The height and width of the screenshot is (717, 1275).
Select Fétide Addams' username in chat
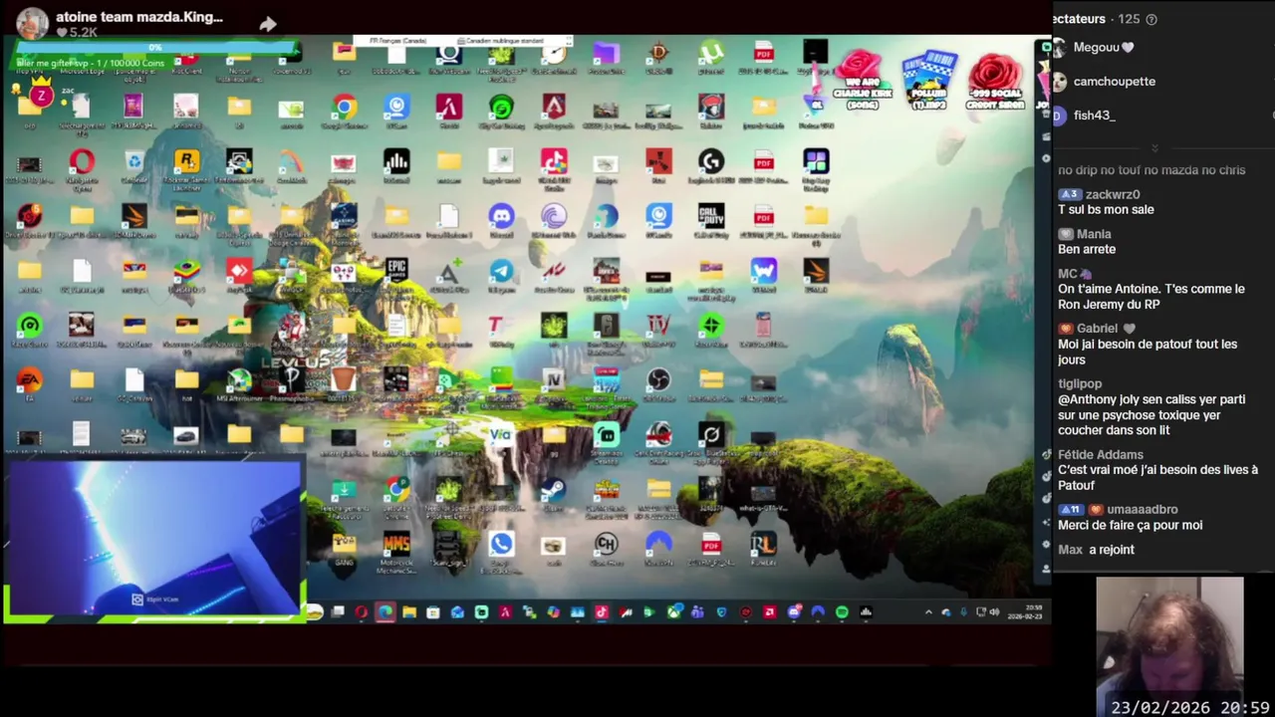tap(1101, 455)
